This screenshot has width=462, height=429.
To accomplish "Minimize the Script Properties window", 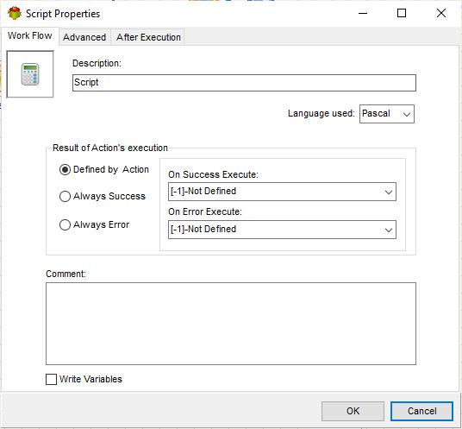I will (363, 13).
